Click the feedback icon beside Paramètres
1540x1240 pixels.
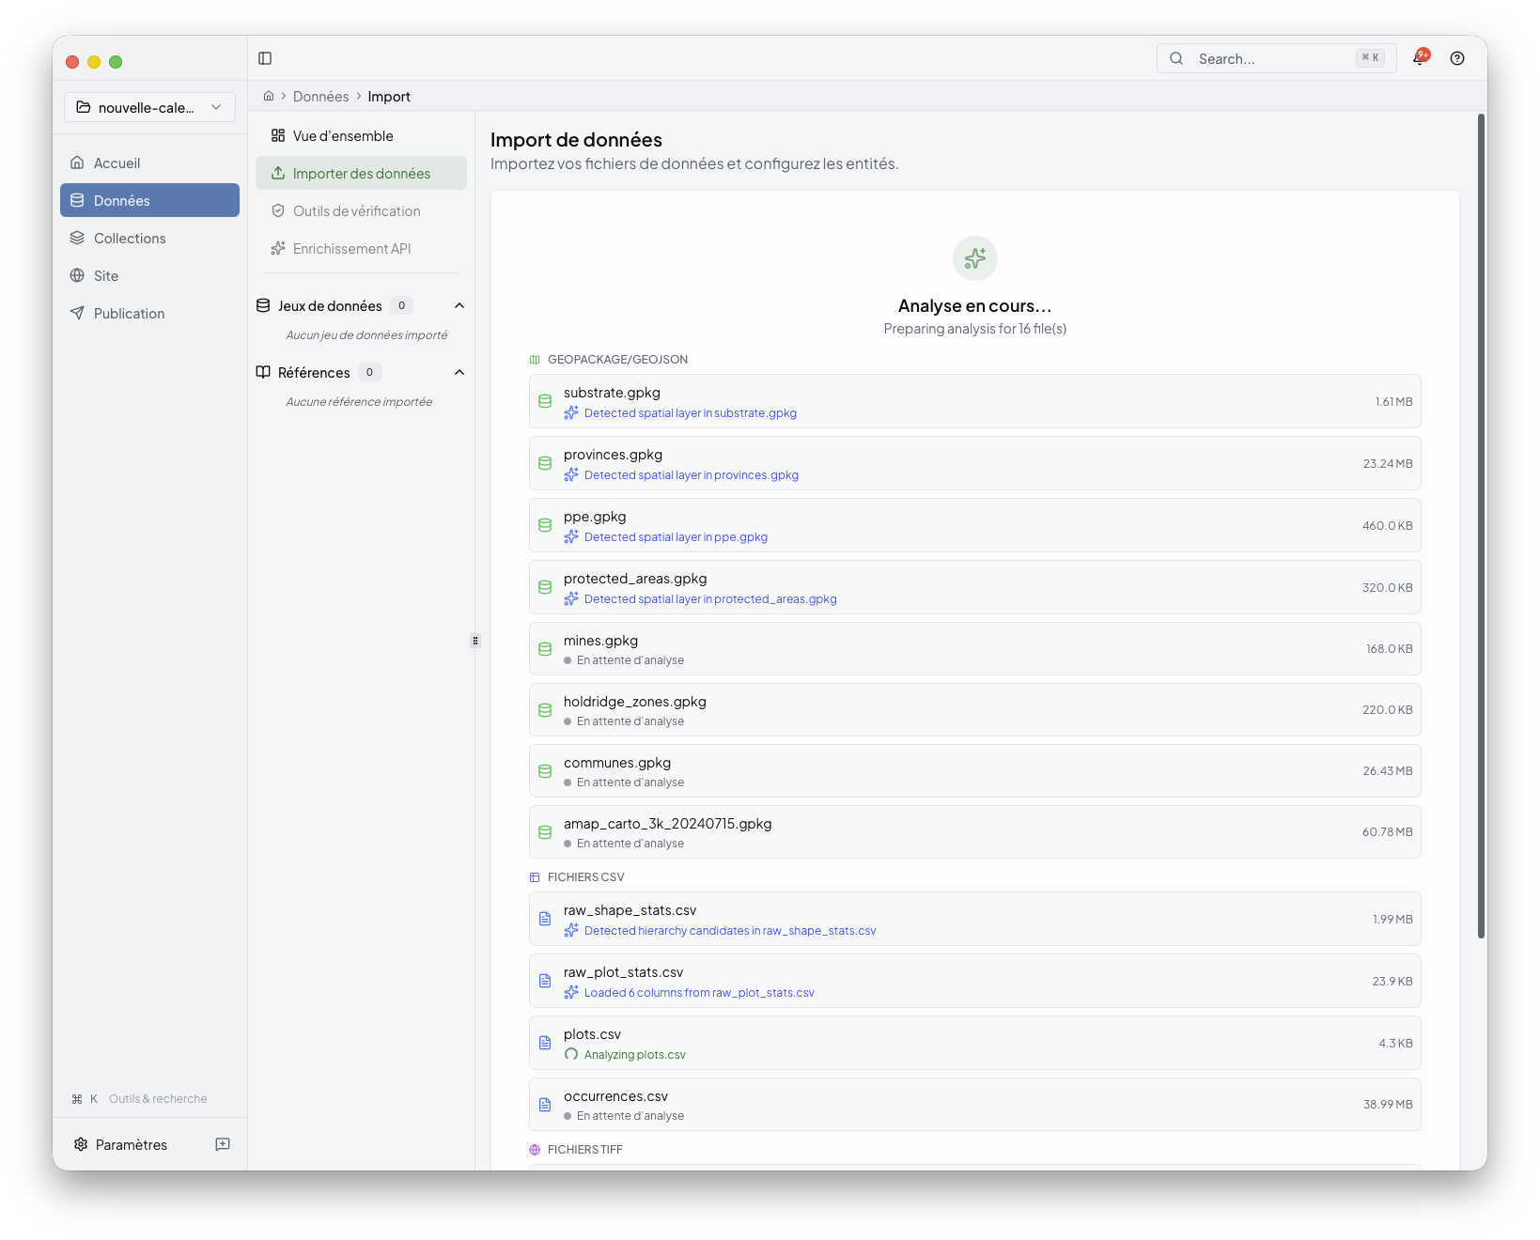point(223,1144)
